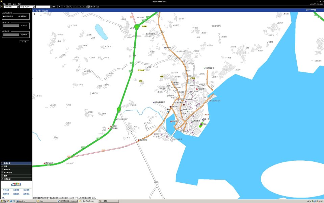Viewport: 324px width, 203px height.
Task: Click the folder open icon in toolbar
Action: pos(98,6)
